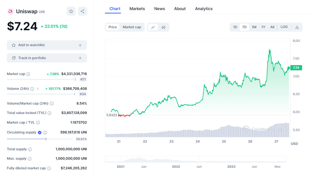The width and height of the screenshot is (312, 176).
Task: Click the download chart icon
Action: (297, 27)
